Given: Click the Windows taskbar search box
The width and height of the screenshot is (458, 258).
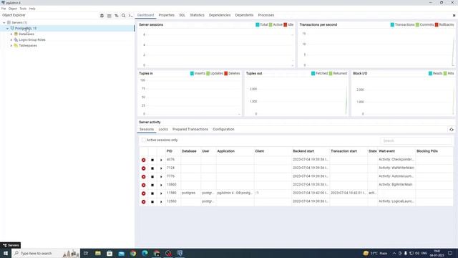Looking at the screenshot, I should point(46,253).
